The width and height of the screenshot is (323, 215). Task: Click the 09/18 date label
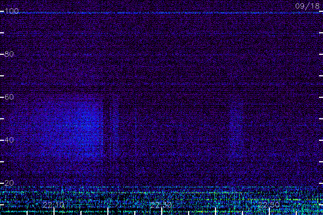click(x=307, y=6)
